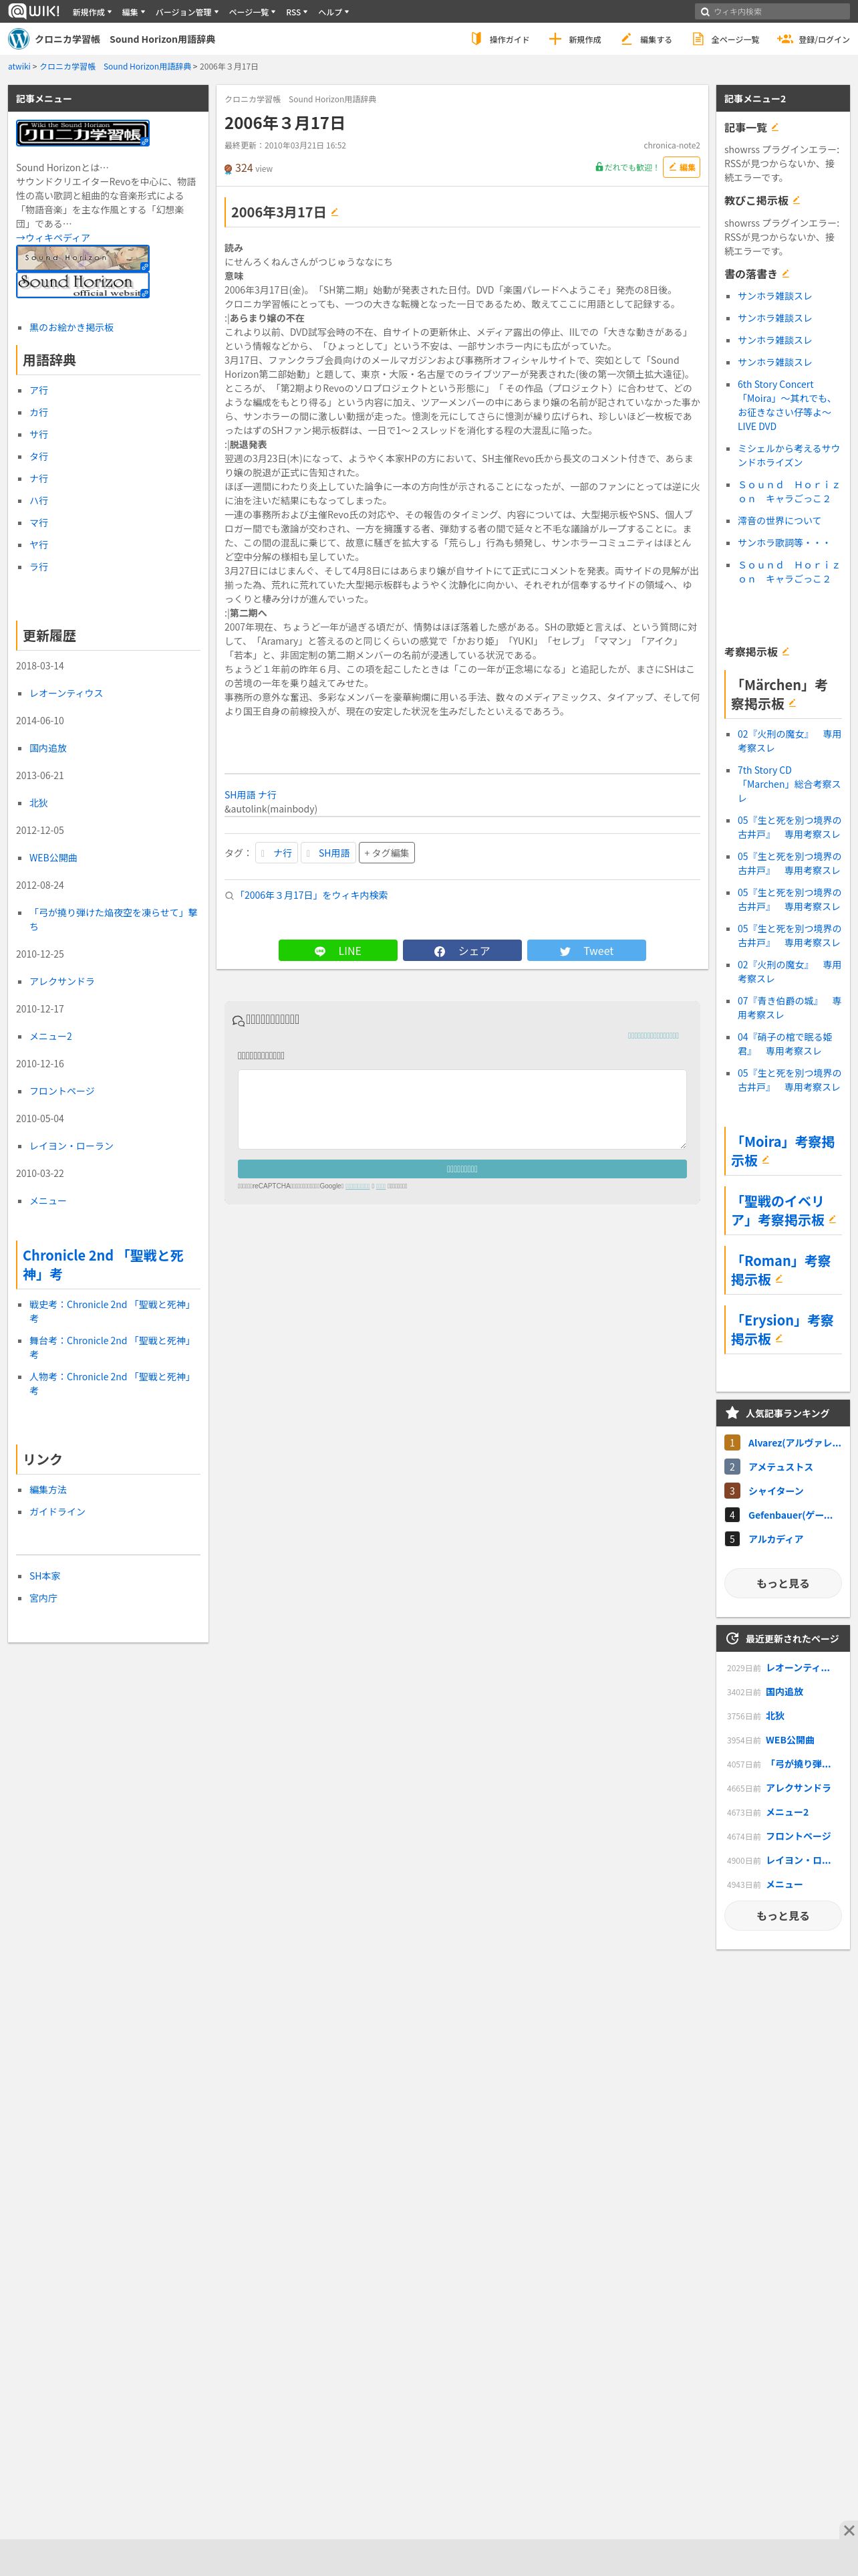The width and height of the screenshot is (858, 2576).
Task: Click the edit pencil beside 教びこ掲示板
Action: click(x=796, y=200)
